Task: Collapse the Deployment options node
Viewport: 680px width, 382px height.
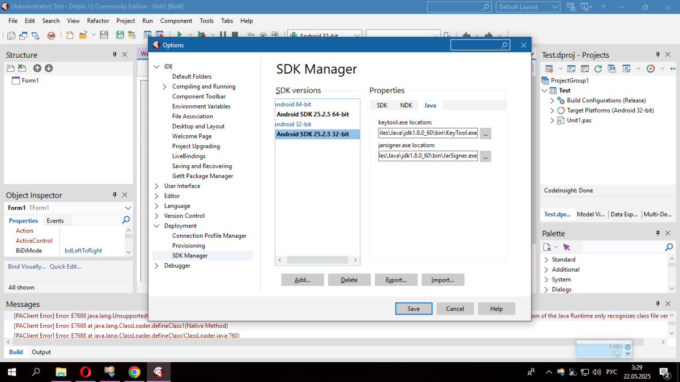Action: pos(157,226)
